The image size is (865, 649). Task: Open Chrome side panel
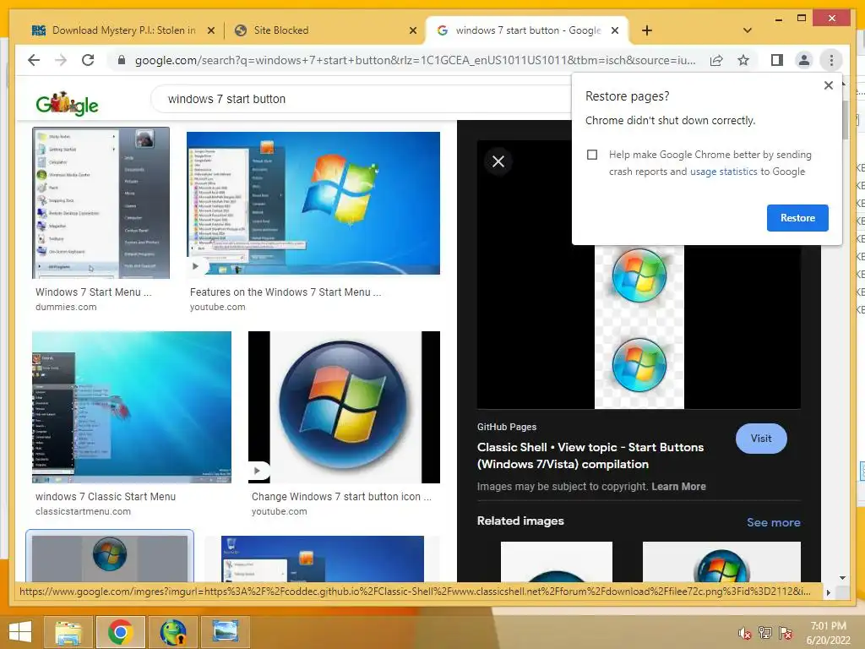(777, 60)
